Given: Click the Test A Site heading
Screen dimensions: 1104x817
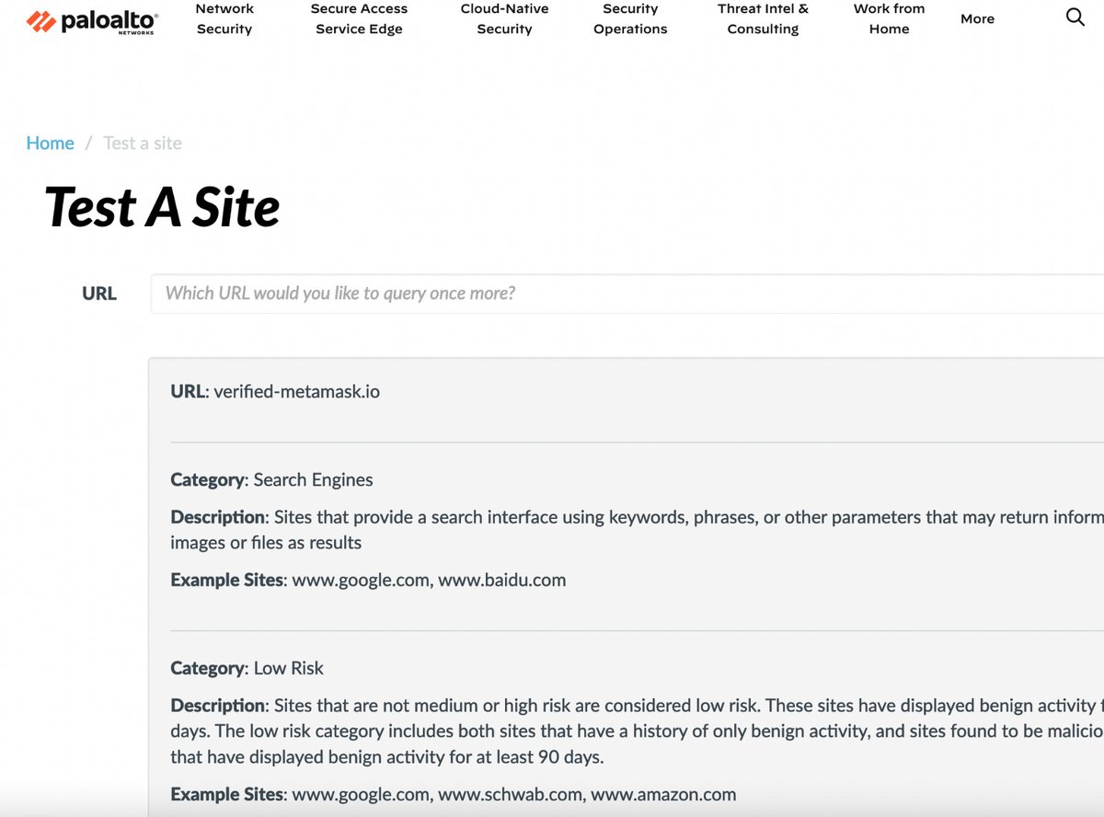Looking at the screenshot, I should 162,206.
